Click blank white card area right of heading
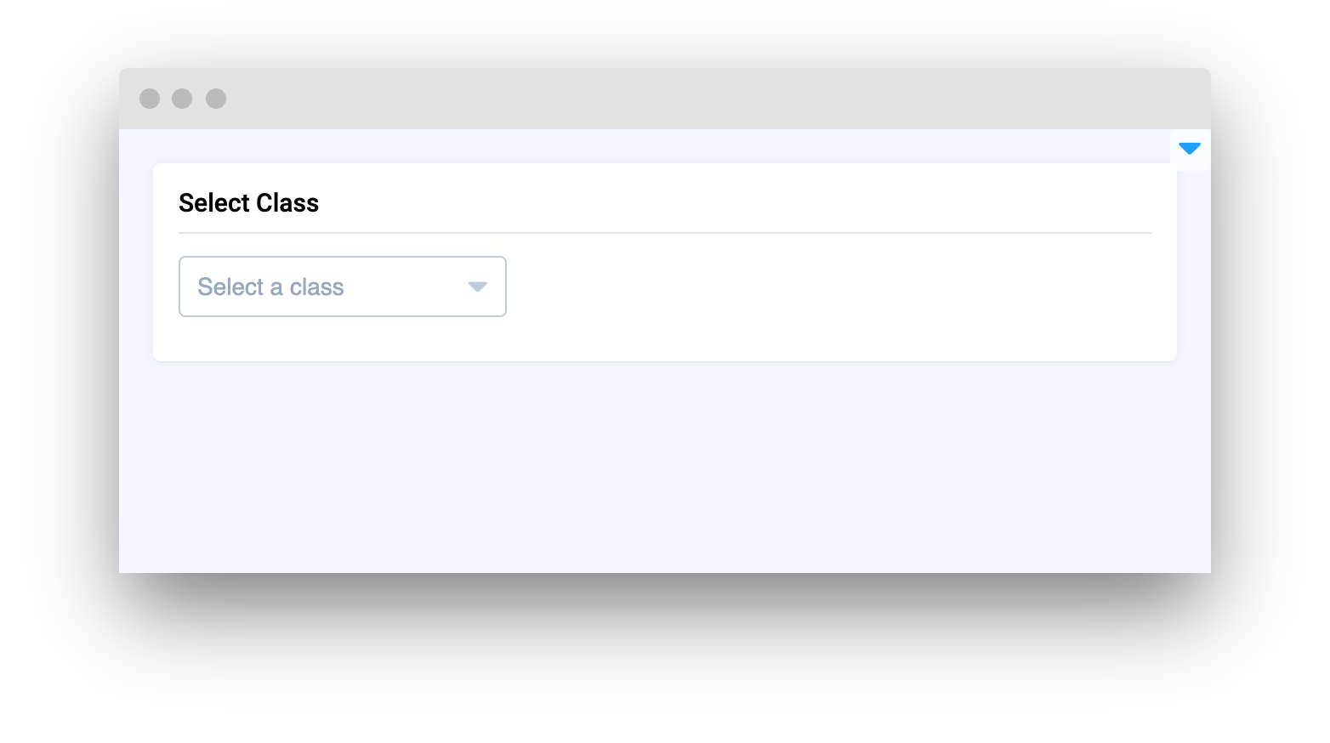 (723, 201)
